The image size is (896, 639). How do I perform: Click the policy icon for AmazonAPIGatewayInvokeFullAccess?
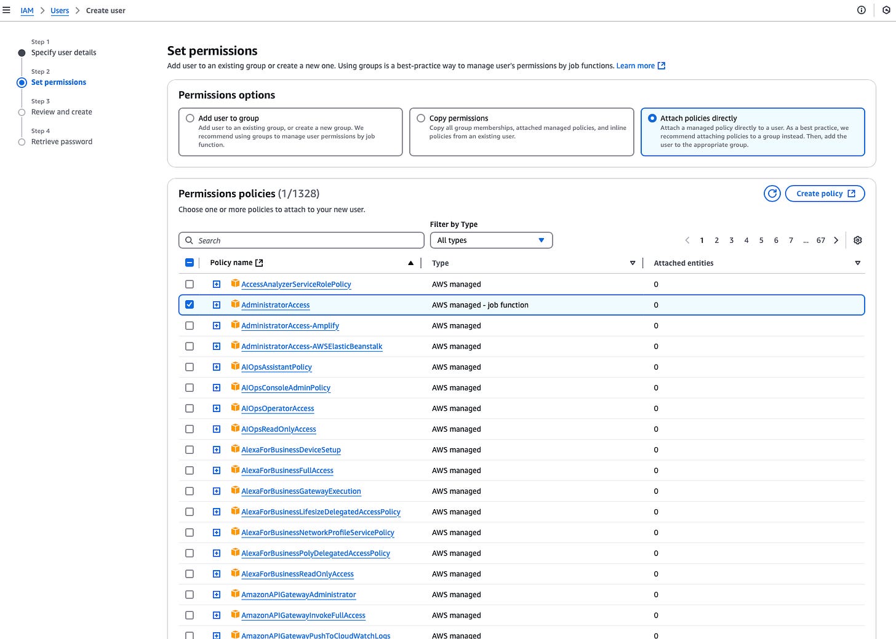tap(235, 614)
